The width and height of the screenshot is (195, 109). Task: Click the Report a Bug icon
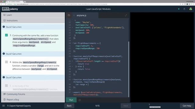click(5, 100)
